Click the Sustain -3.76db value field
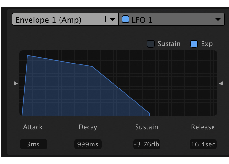Screen dimensions: 229x164 click(x=147, y=144)
